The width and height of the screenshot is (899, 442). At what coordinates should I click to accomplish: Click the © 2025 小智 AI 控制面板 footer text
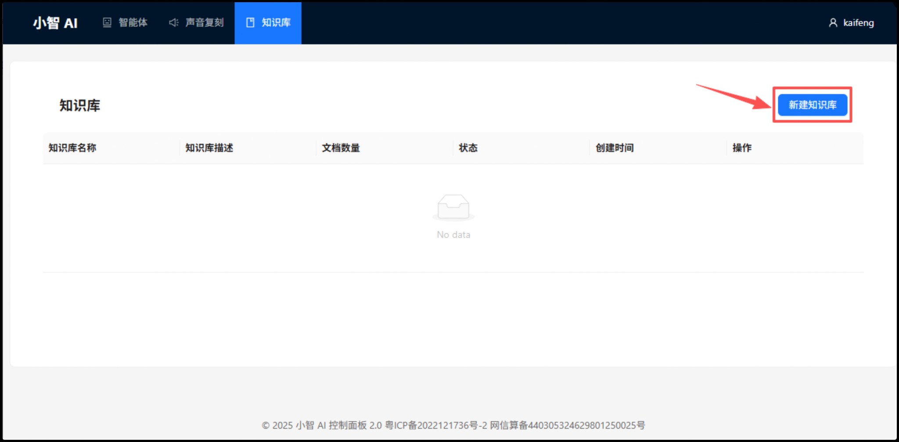click(x=322, y=425)
